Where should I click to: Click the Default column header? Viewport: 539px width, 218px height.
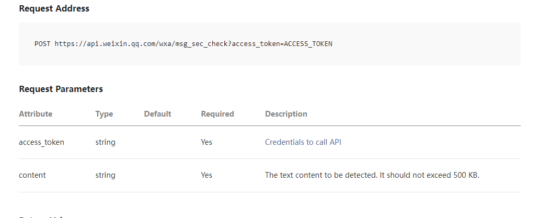157,114
